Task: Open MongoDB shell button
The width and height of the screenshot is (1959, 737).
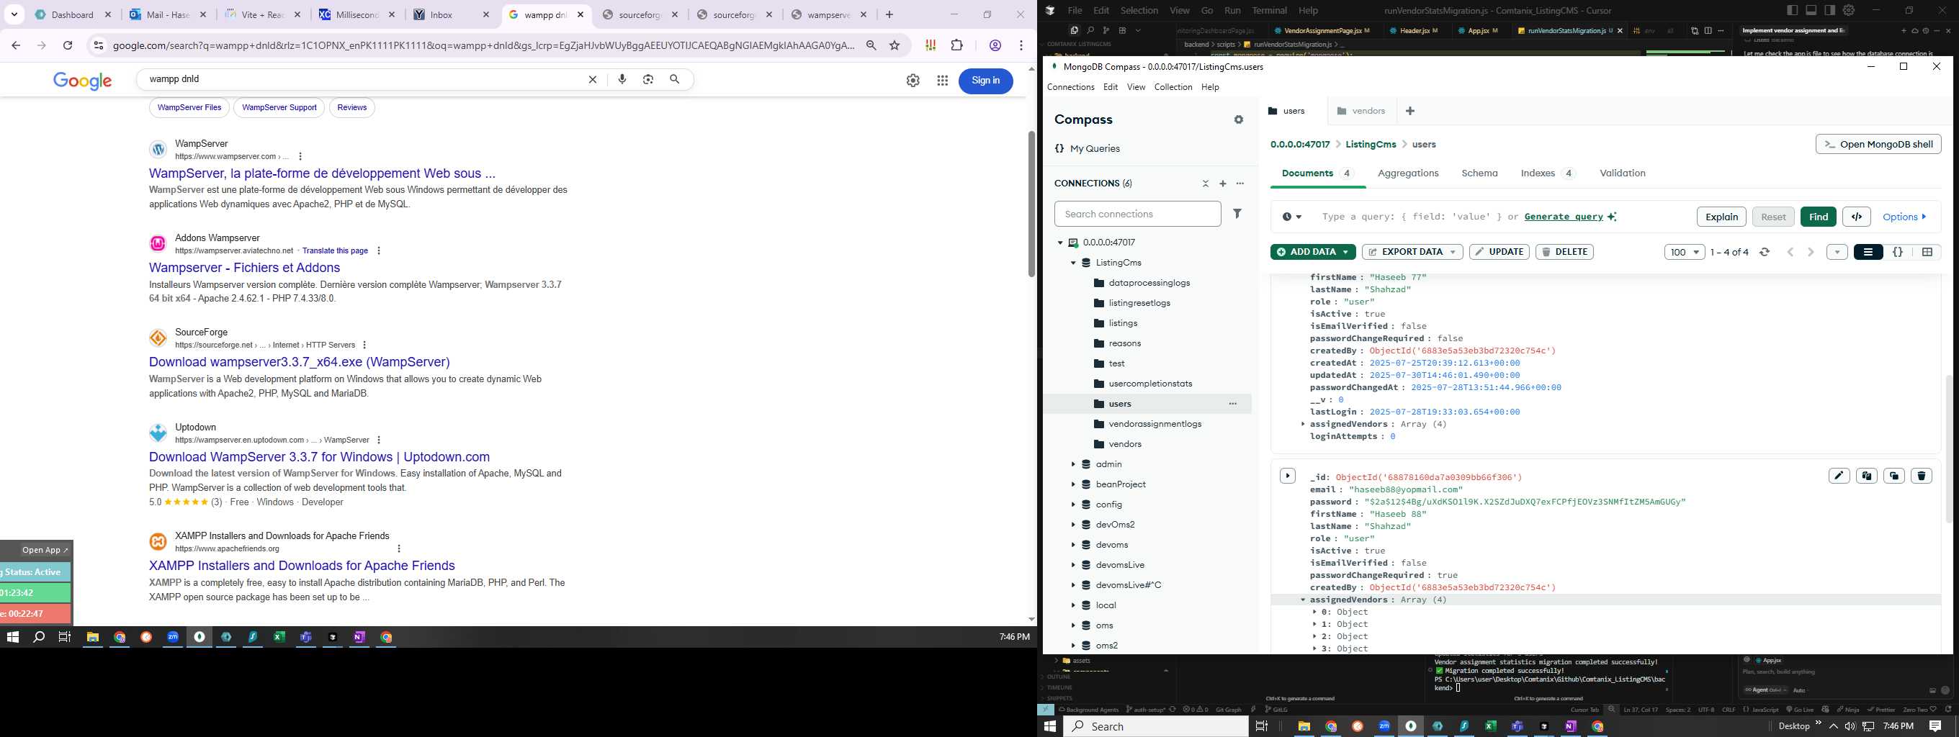Action: tap(1878, 145)
